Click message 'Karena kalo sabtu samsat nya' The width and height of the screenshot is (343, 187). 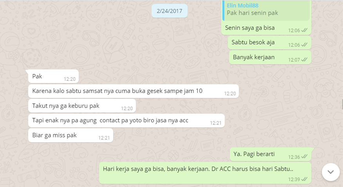pyautogui.click(x=134, y=91)
